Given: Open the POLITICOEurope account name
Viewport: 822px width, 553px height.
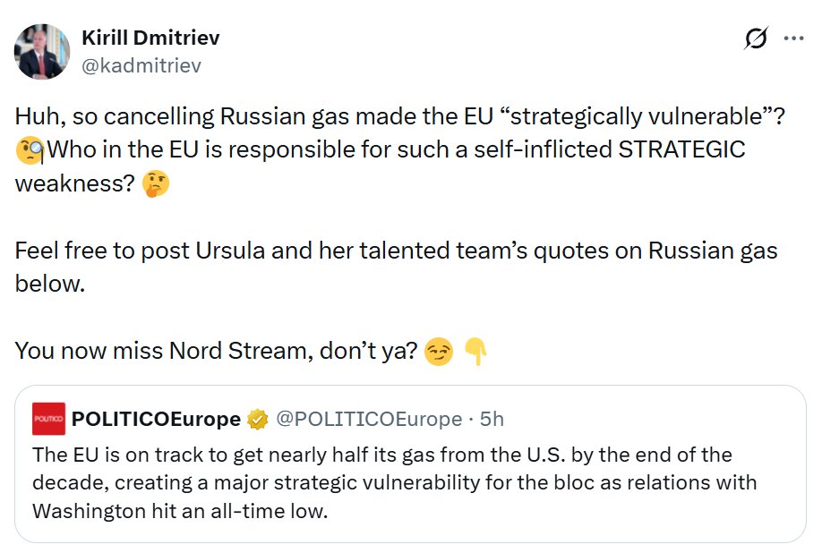Looking at the screenshot, I should tap(156, 419).
